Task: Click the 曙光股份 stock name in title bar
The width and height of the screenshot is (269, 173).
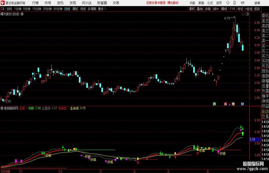Action: point(173,3)
